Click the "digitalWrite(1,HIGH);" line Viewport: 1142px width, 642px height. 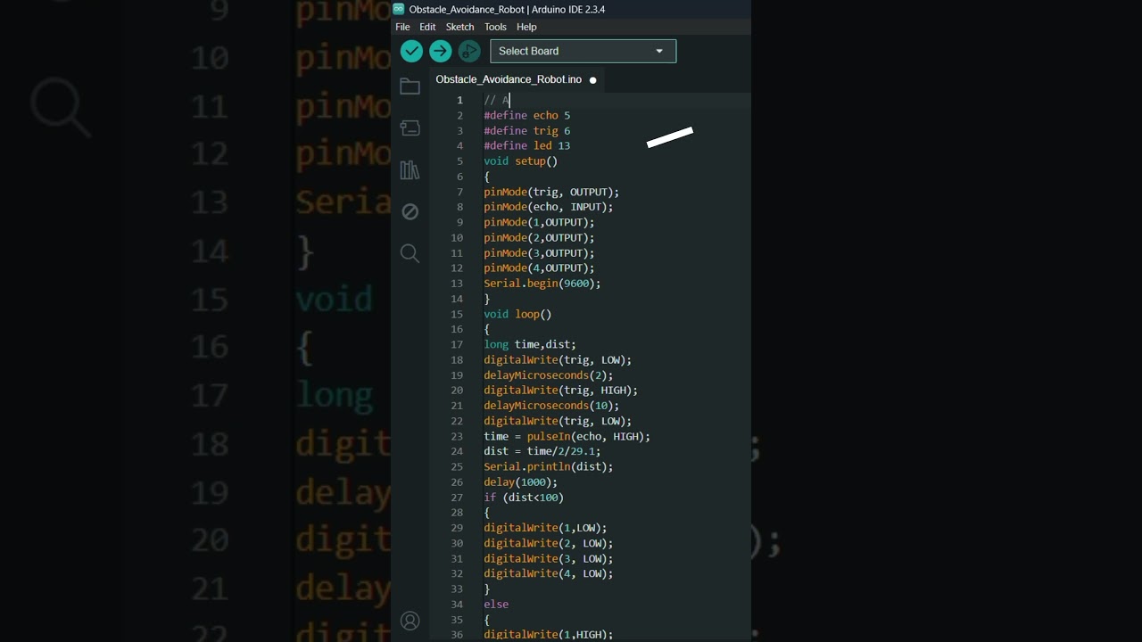[x=549, y=634]
